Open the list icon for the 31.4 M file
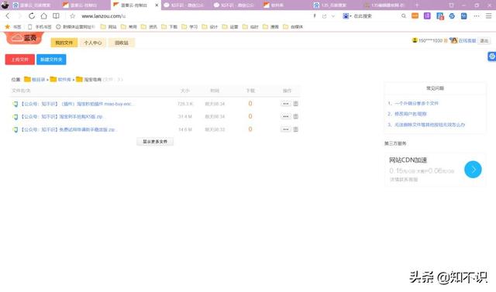This screenshot has height=292, width=496. point(296,116)
